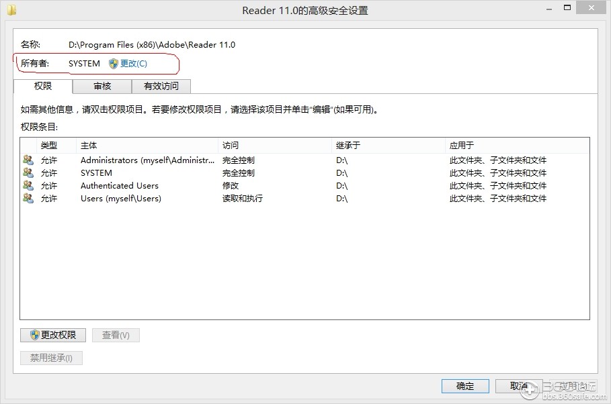
Task: Confirm settings with the 确定 button
Action: tap(465, 386)
